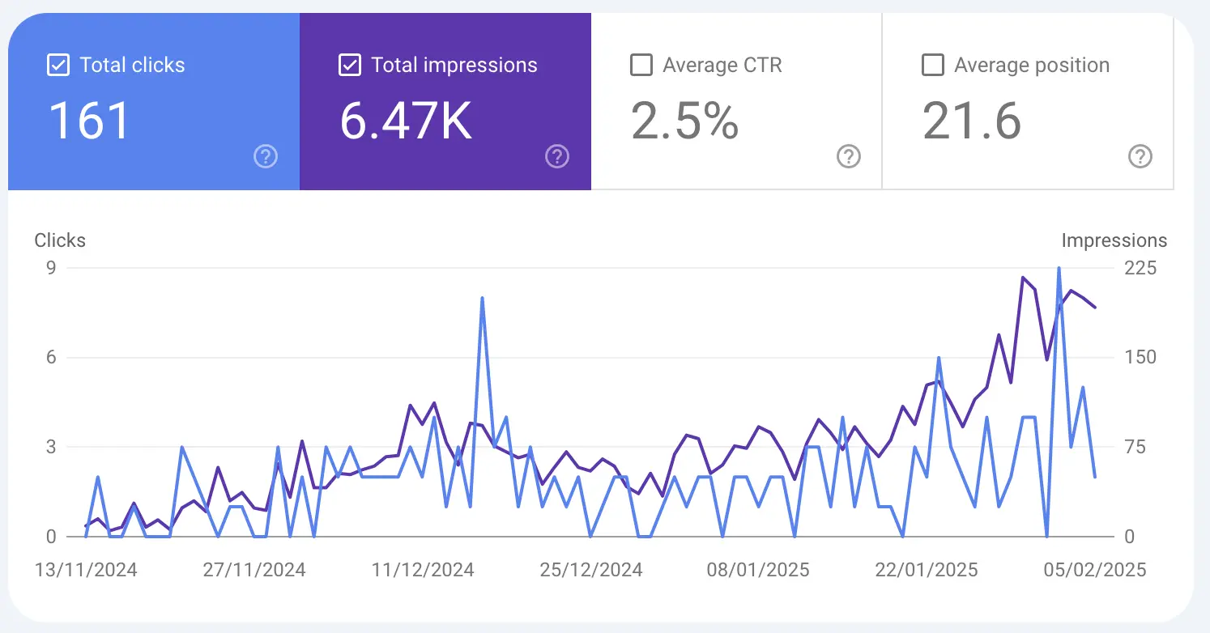Select the 161 total clicks value

[89, 121]
